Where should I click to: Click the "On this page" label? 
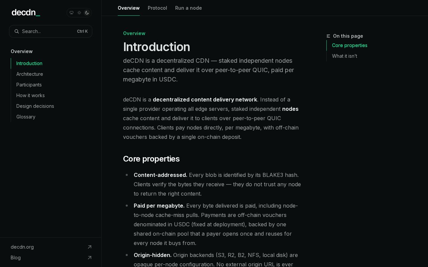348,36
